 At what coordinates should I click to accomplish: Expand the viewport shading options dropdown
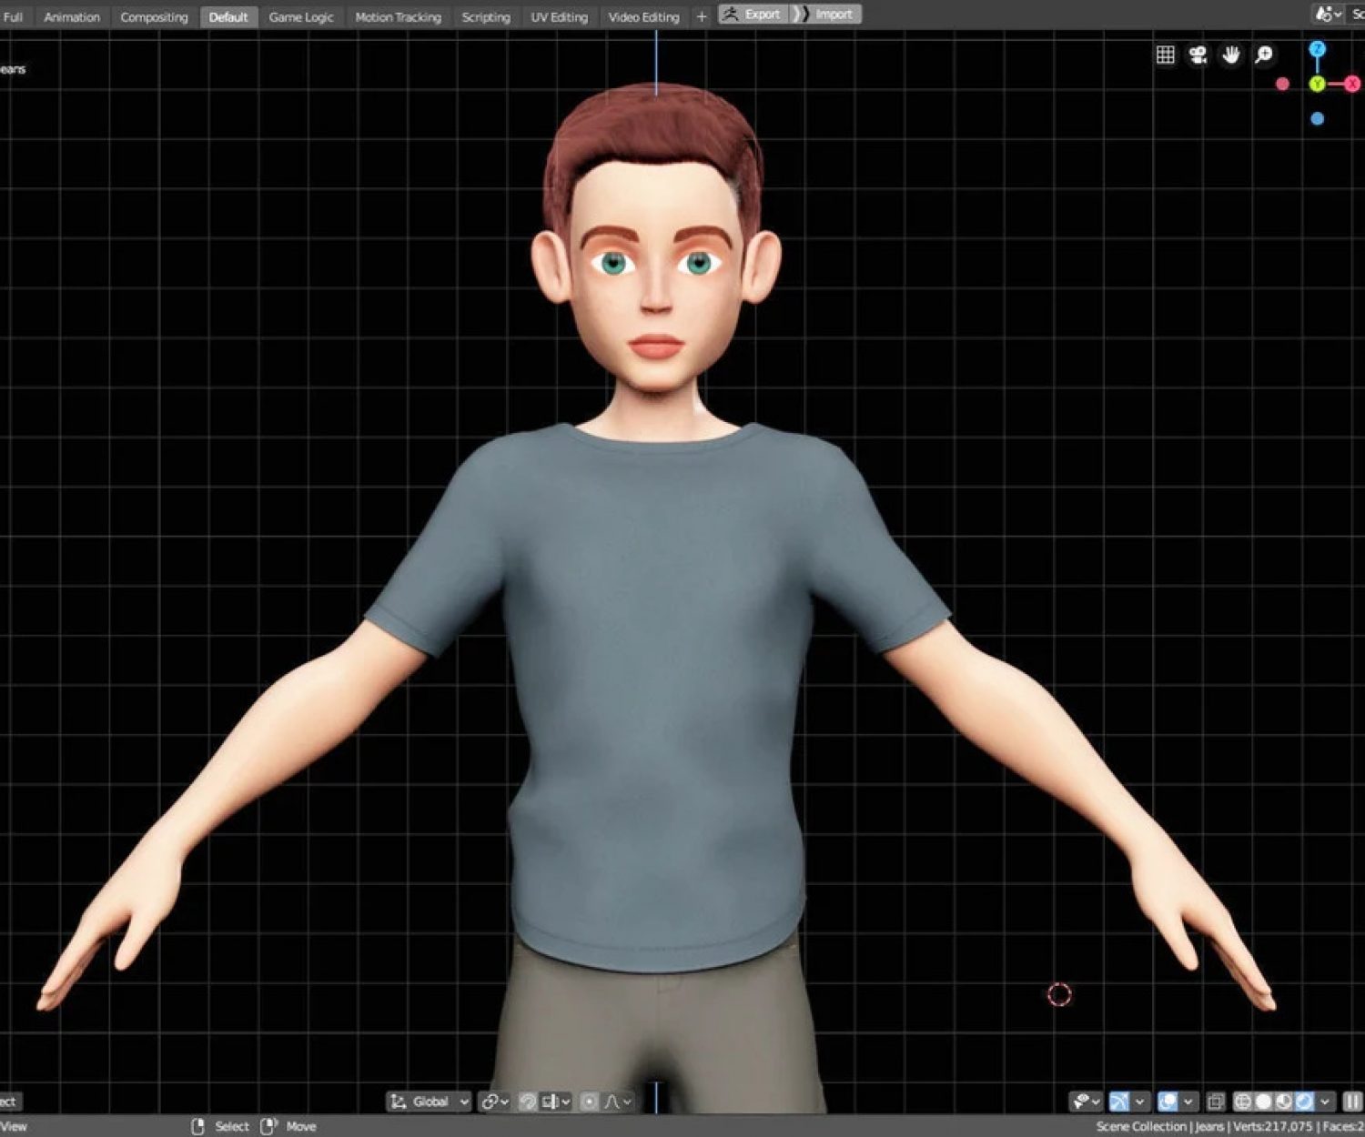coord(1325,1102)
